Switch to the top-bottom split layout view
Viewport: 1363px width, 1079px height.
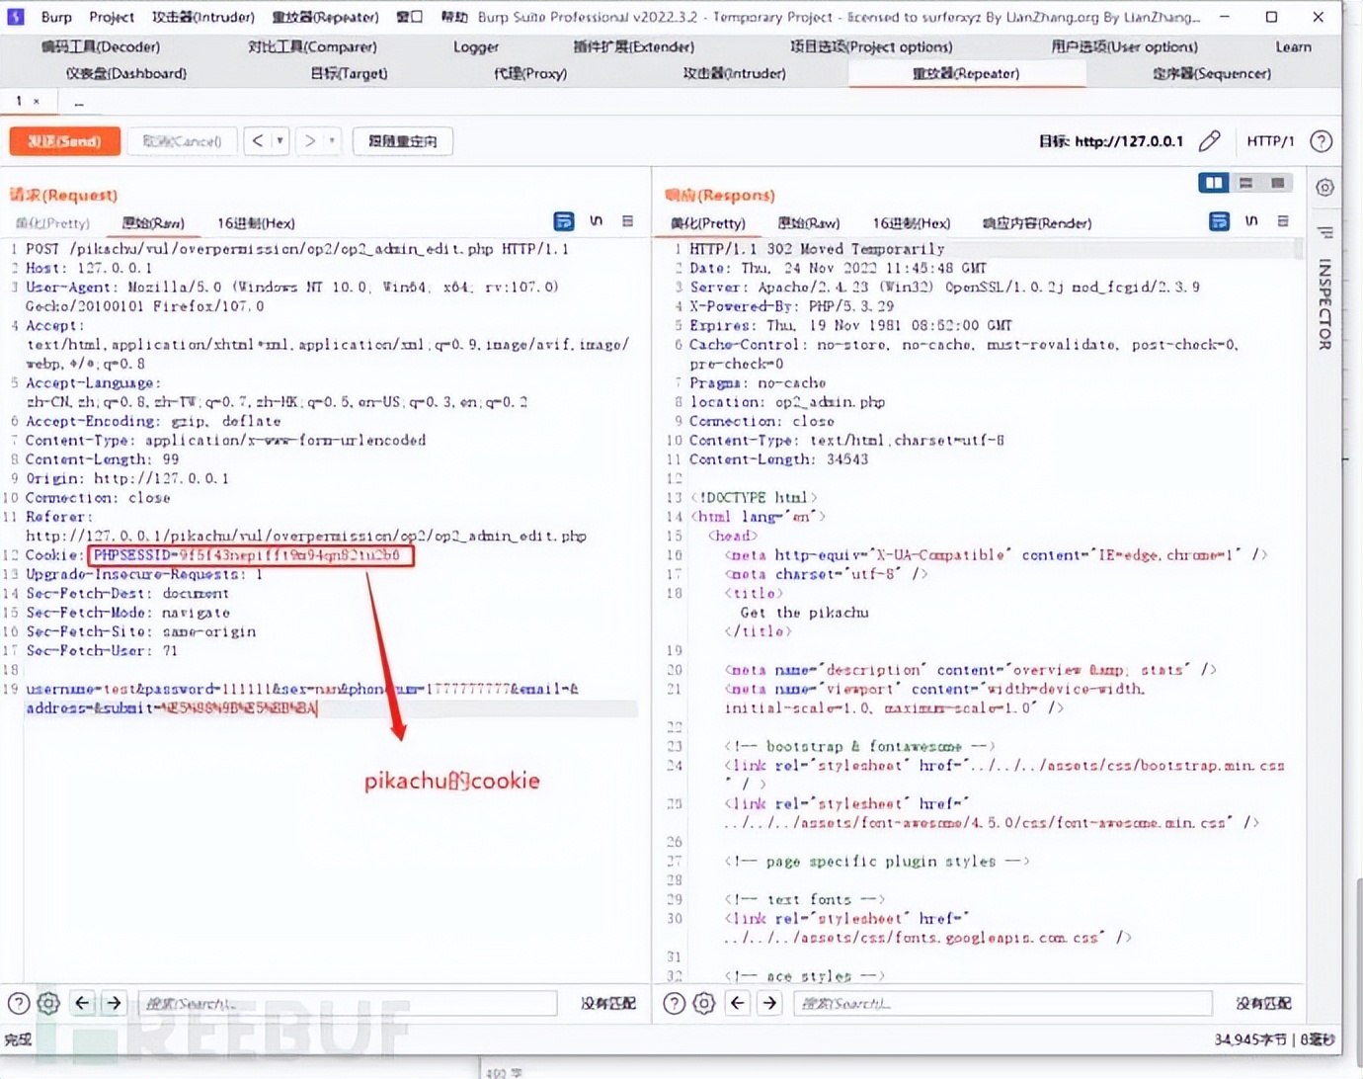tap(1246, 183)
